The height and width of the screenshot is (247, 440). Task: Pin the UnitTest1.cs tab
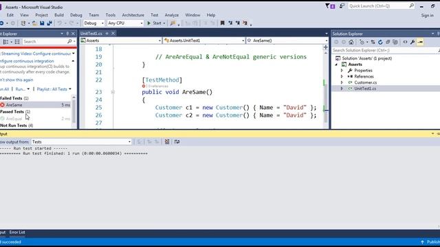107,34
